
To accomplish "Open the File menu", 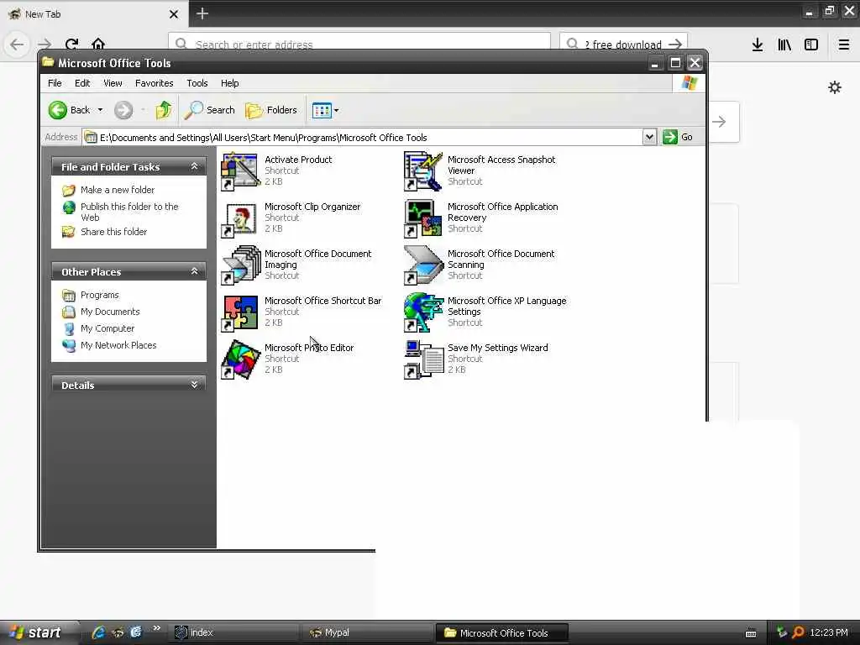I will pyautogui.click(x=55, y=83).
